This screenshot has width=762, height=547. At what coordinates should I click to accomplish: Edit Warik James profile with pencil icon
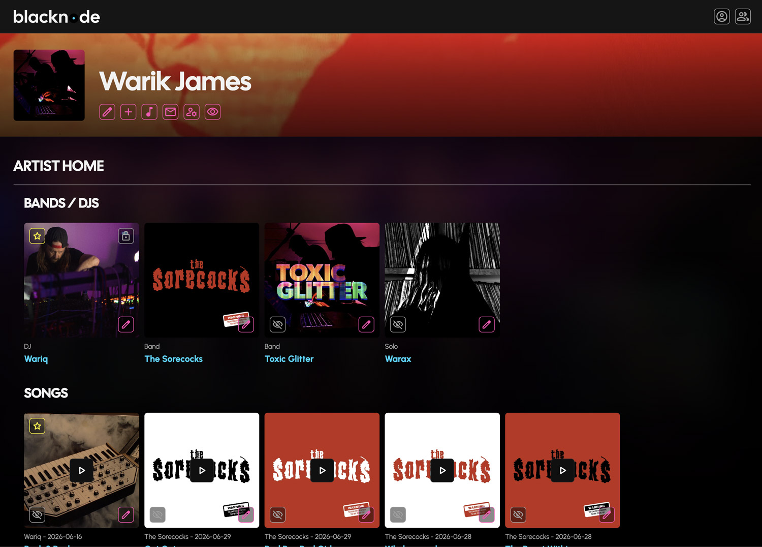click(x=107, y=112)
